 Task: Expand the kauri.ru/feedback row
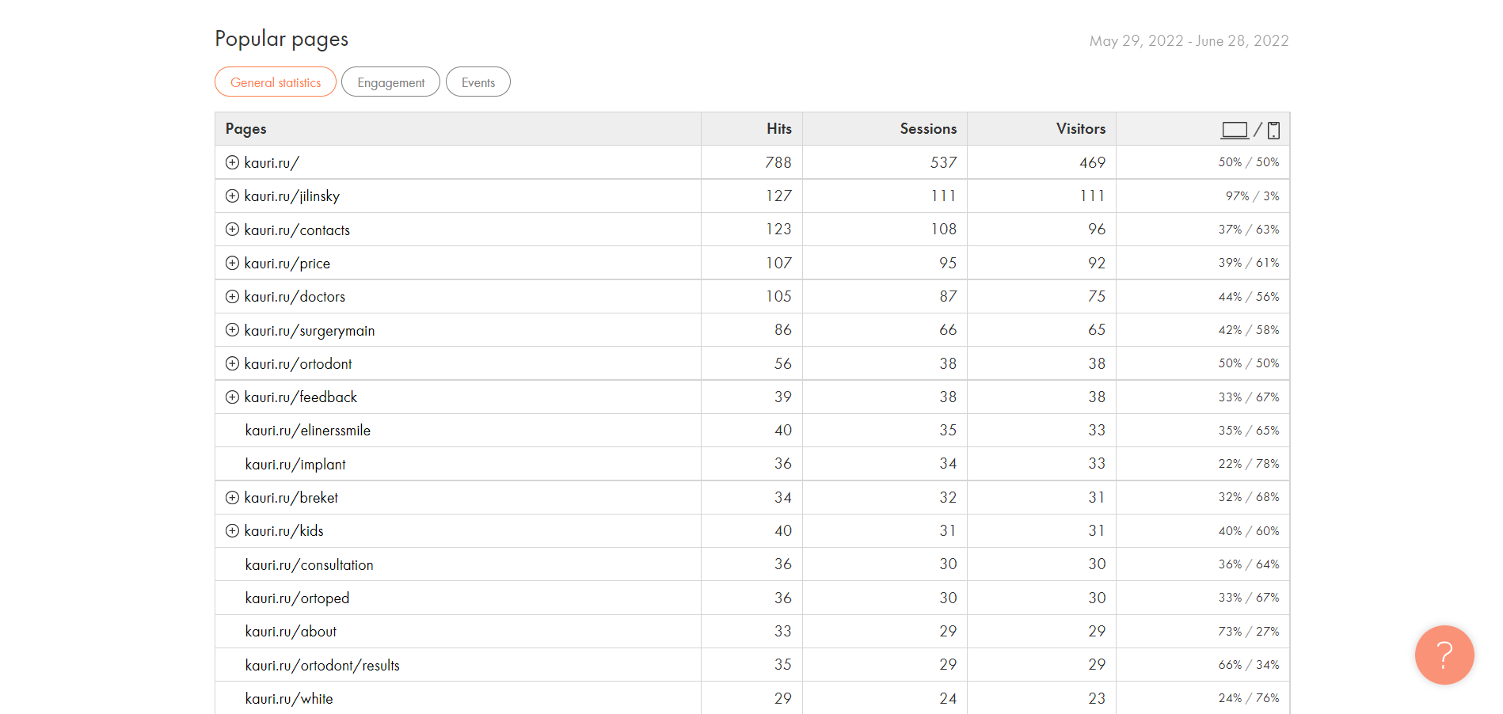tap(232, 397)
